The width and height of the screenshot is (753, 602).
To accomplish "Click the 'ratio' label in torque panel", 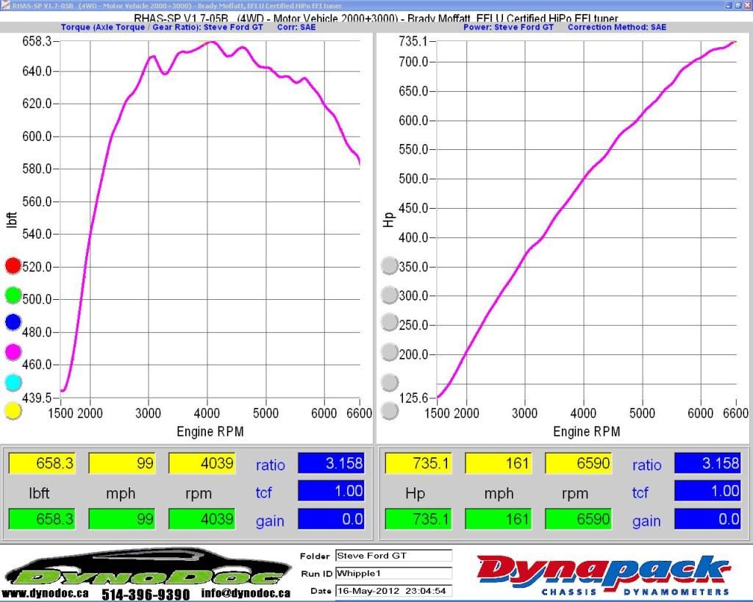I will click(270, 465).
